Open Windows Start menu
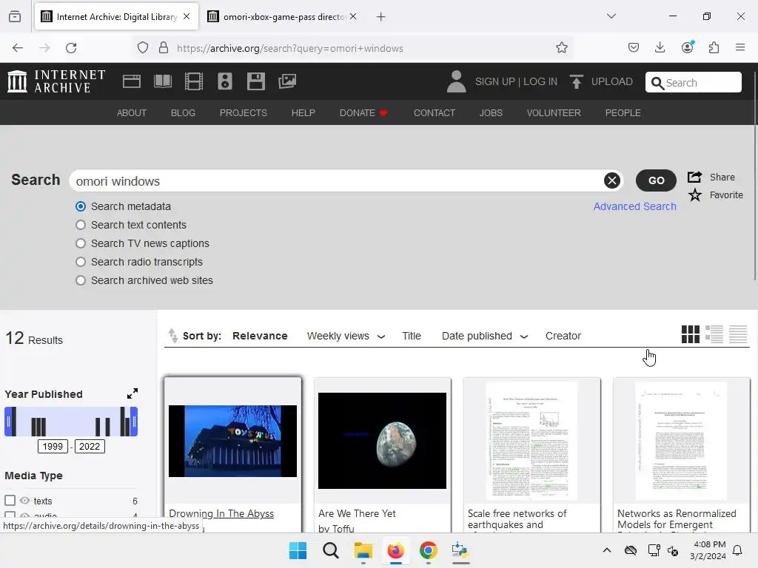758x568 pixels. (298, 550)
